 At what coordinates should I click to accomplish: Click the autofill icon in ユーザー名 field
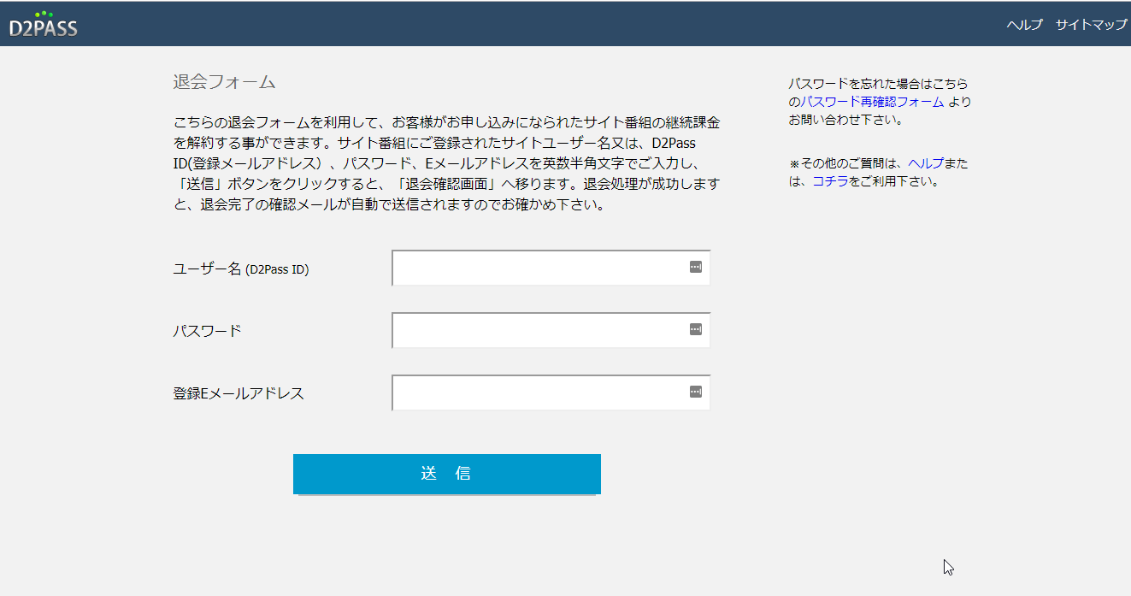(695, 267)
